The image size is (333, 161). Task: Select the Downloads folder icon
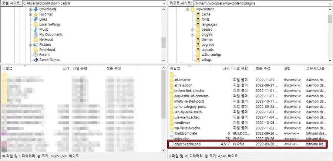(36, 9)
